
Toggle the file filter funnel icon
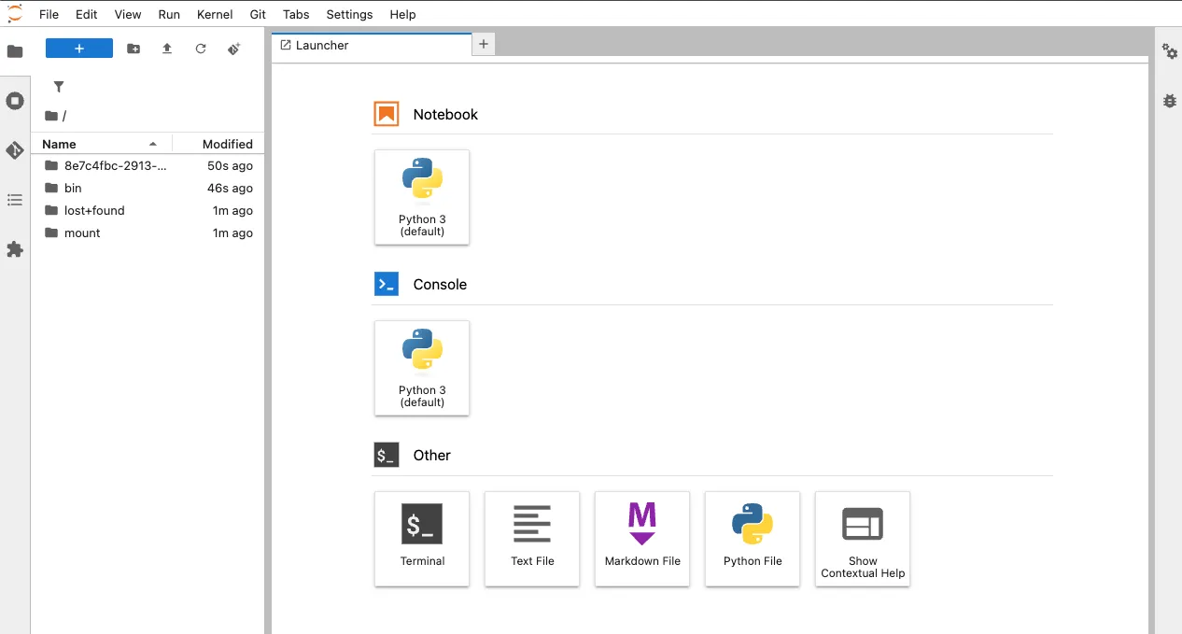pos(59,87)
